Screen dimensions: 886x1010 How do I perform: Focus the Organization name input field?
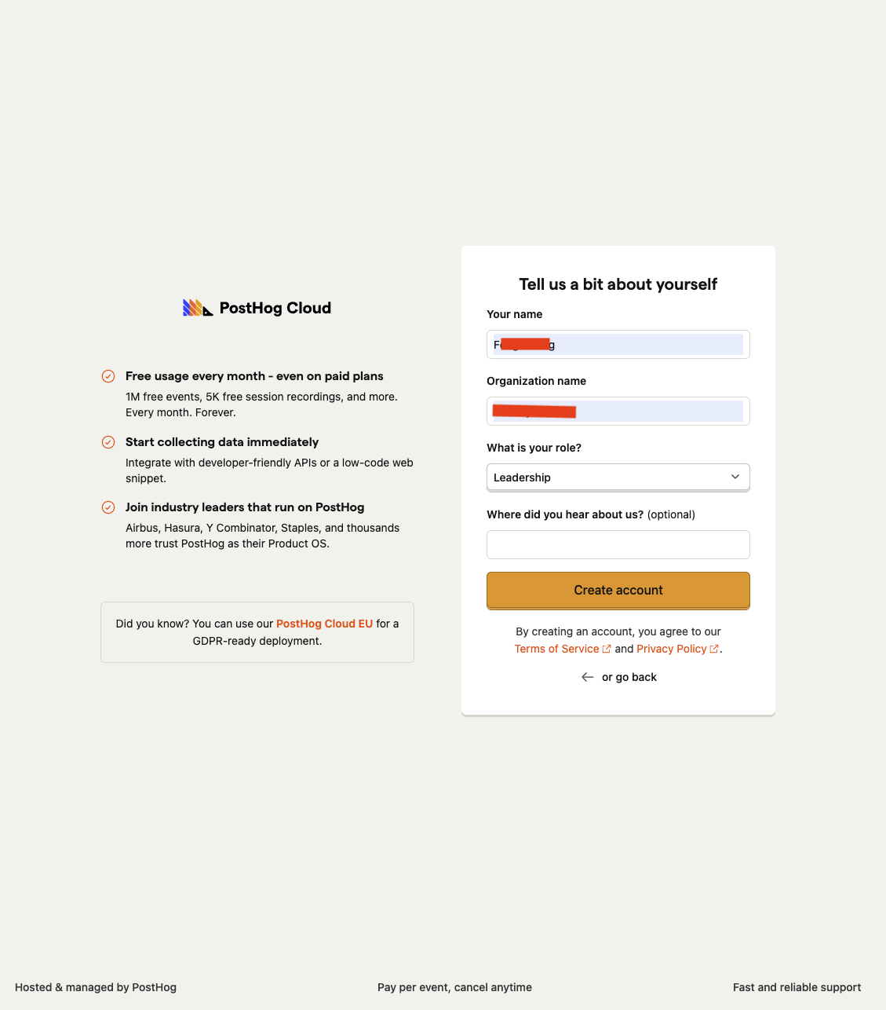point(618,411)
